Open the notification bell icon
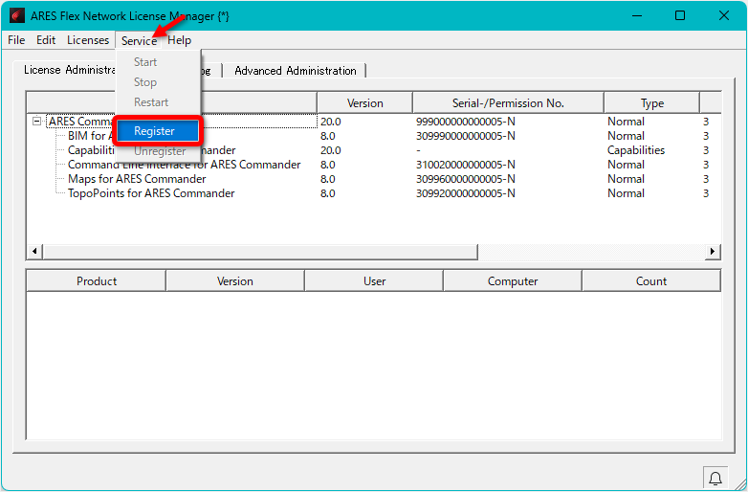This screenshot has width=748, height=492. tap(715, 478)
